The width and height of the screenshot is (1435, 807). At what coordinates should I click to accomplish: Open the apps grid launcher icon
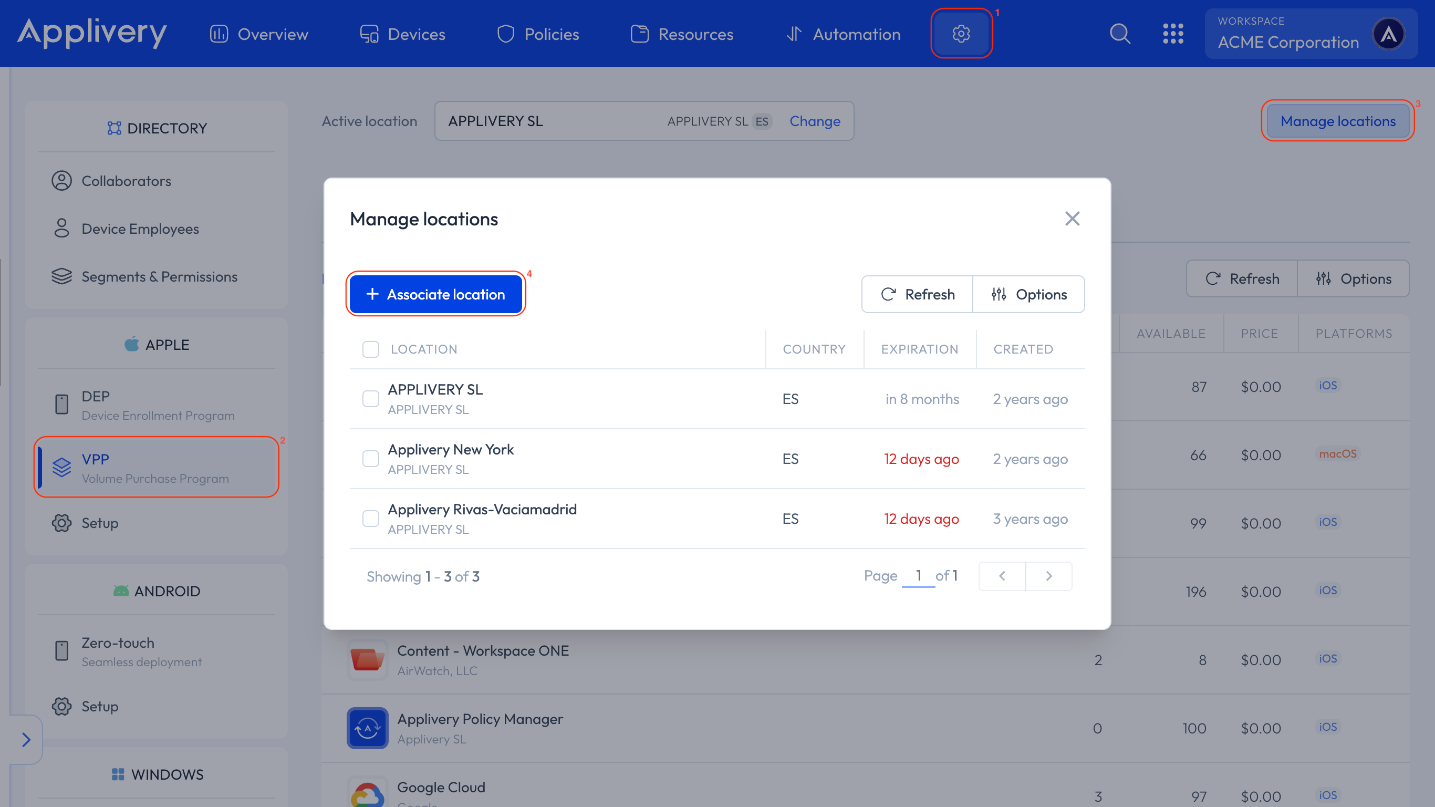coord(1172,34)
